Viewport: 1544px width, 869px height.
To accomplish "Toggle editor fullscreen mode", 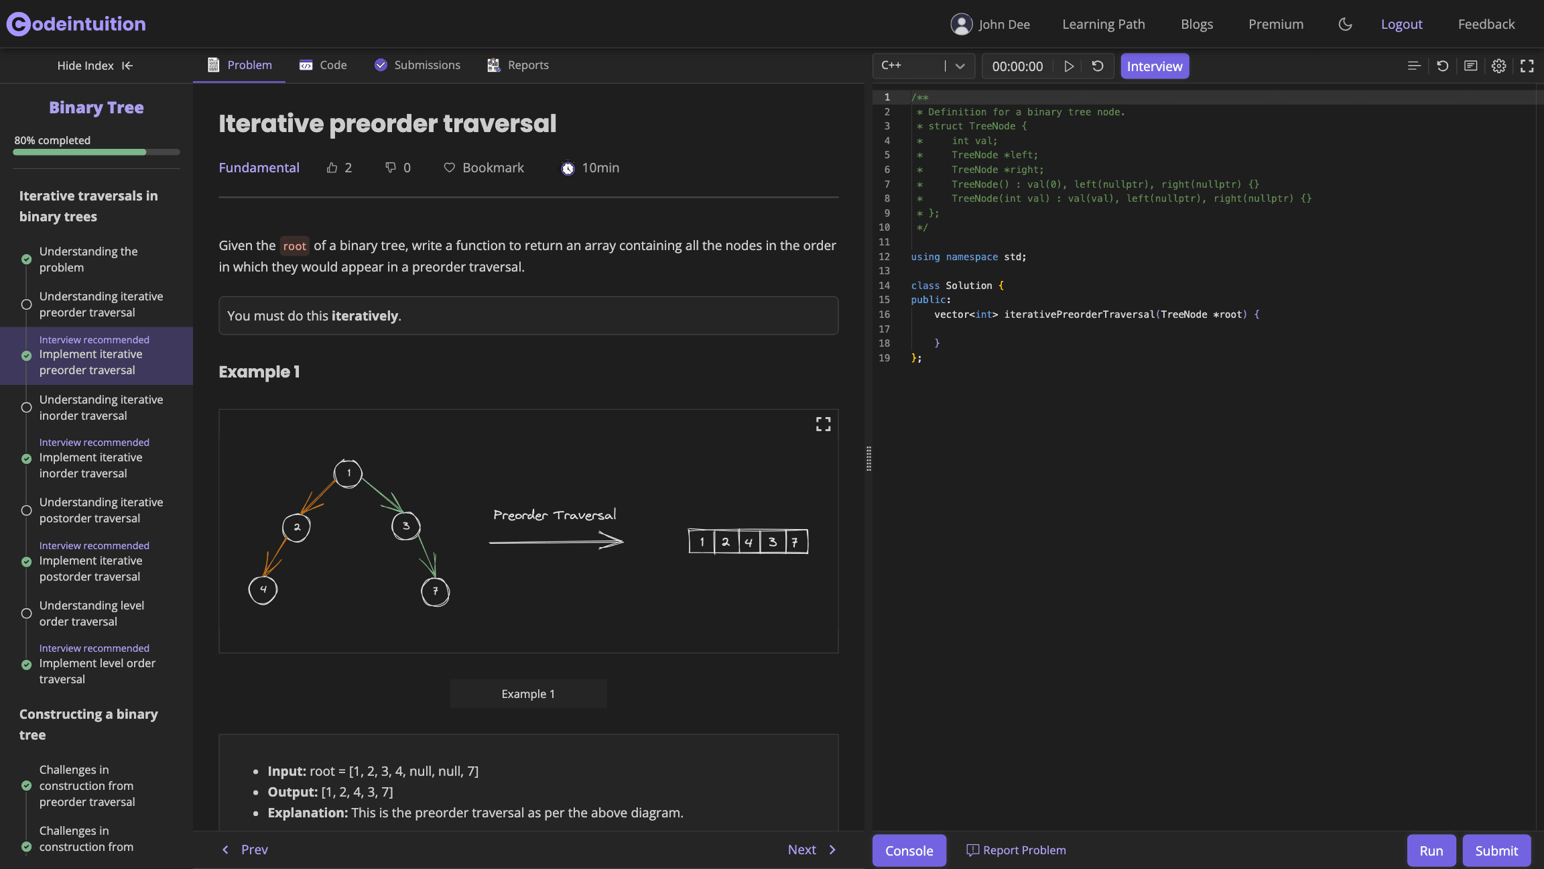I will coord(1527,66).
